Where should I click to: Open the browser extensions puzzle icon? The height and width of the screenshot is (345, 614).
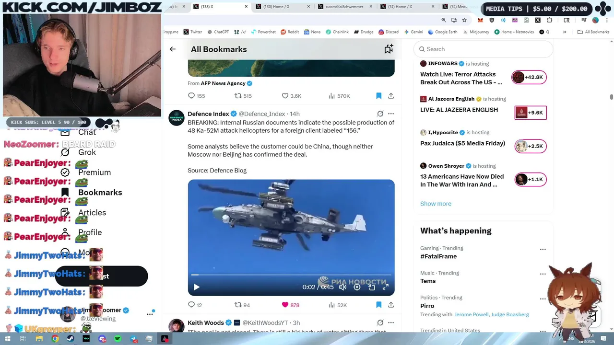pyautogui.click(x=549, y=20)
